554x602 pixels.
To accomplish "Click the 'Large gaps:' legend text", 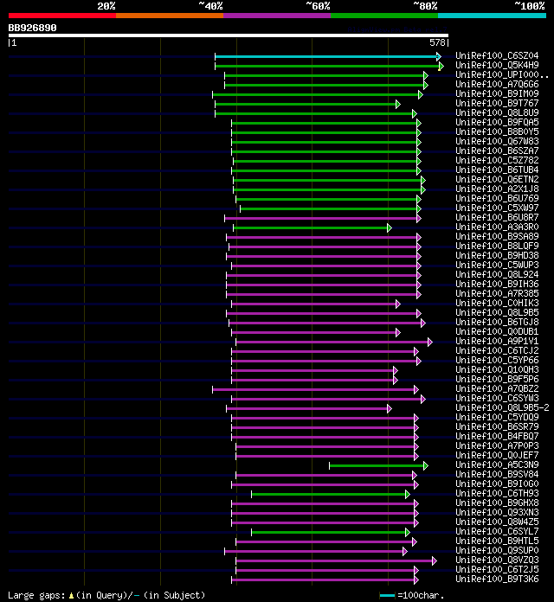I will pos(36,595).
